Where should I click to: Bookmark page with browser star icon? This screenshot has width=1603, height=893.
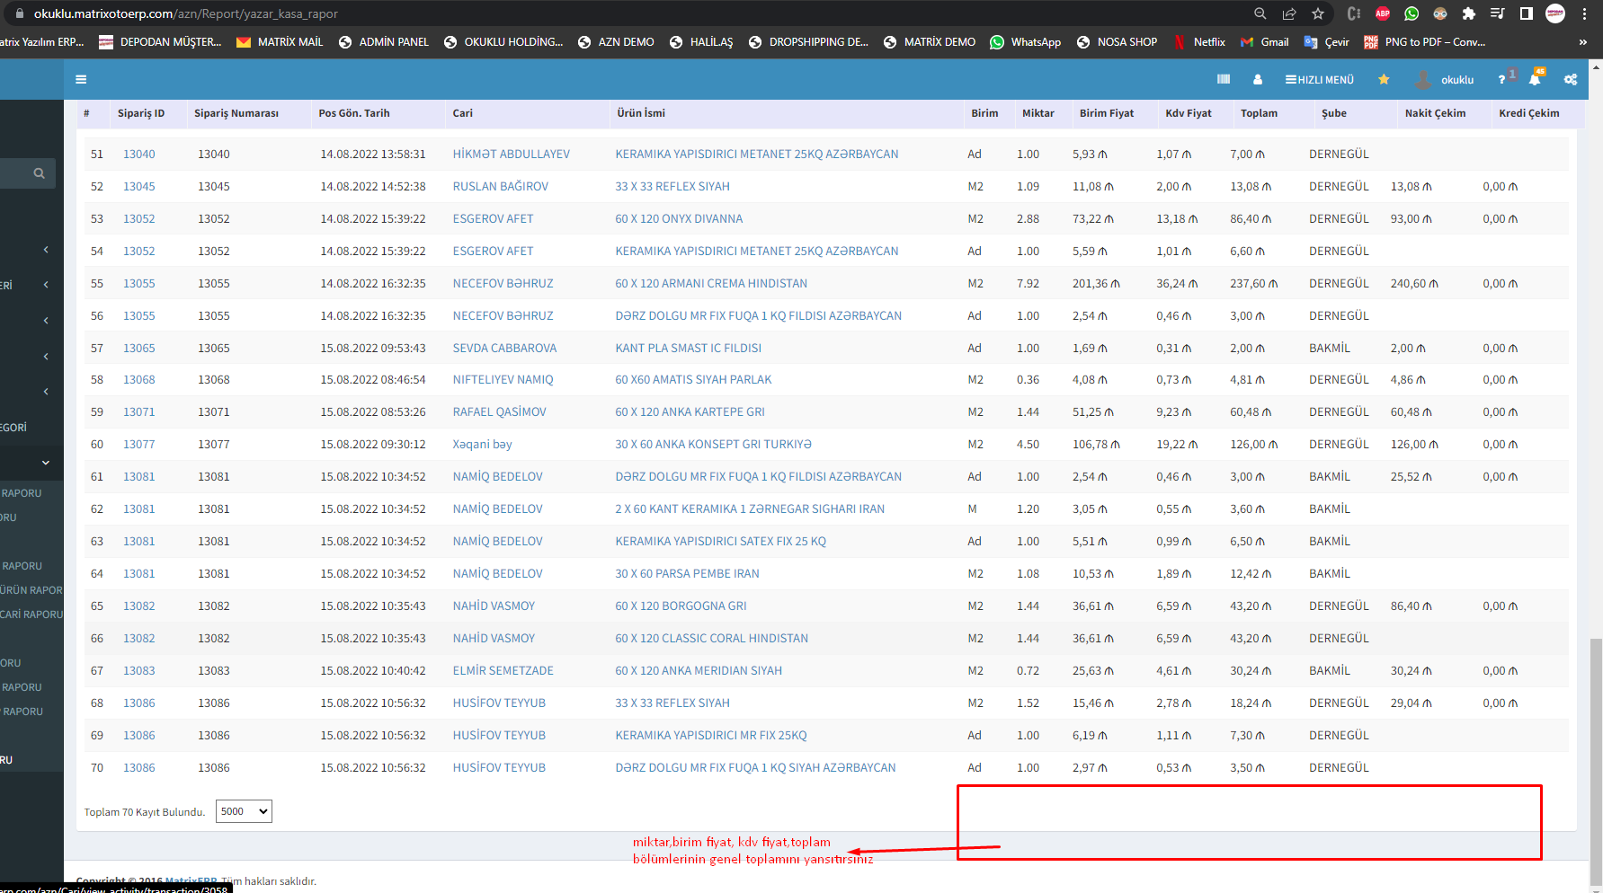[x=1317, y=13]
